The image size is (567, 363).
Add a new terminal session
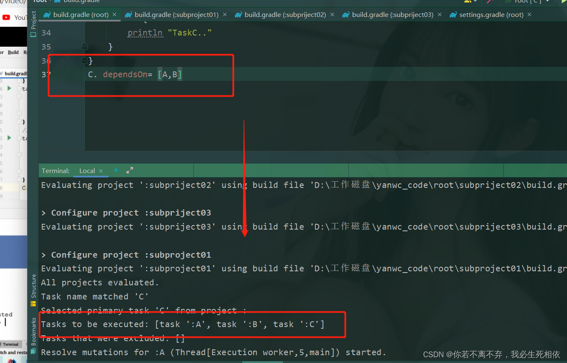click(x=116, y=170)
